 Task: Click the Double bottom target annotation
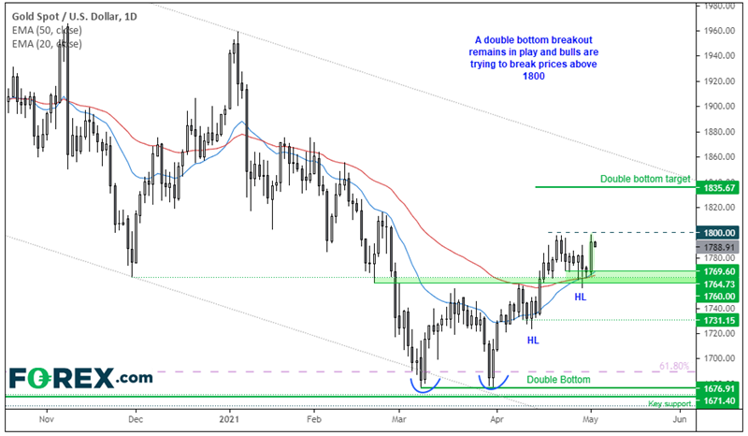pos(645,179)
